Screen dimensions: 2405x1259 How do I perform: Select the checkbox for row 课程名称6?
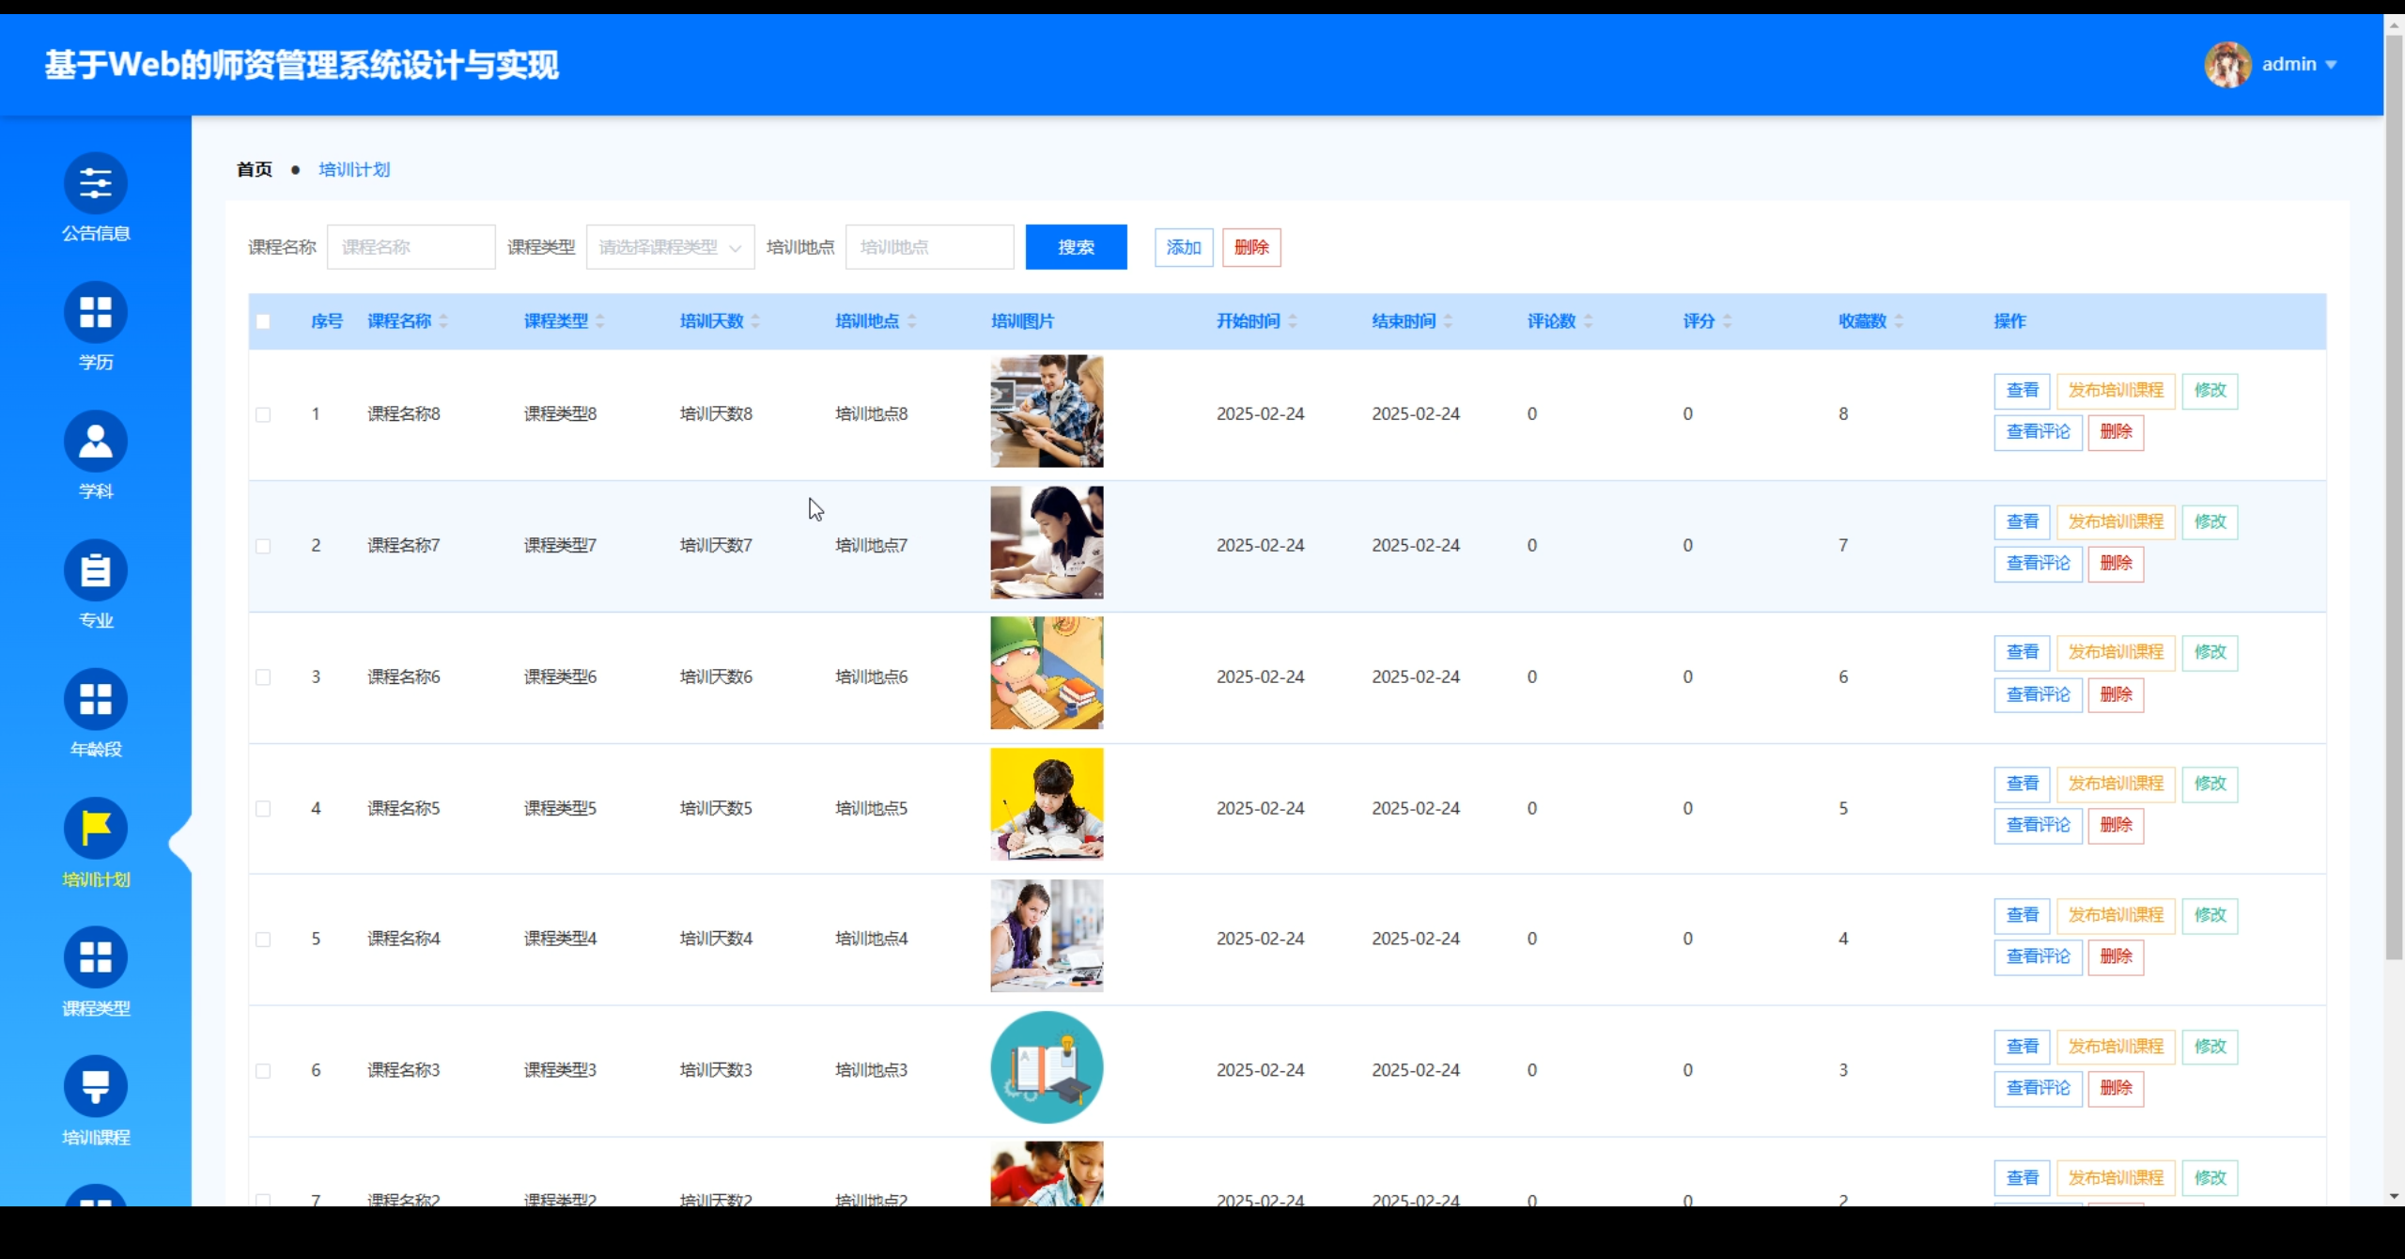pyautogui.click(x=263, y=677)
